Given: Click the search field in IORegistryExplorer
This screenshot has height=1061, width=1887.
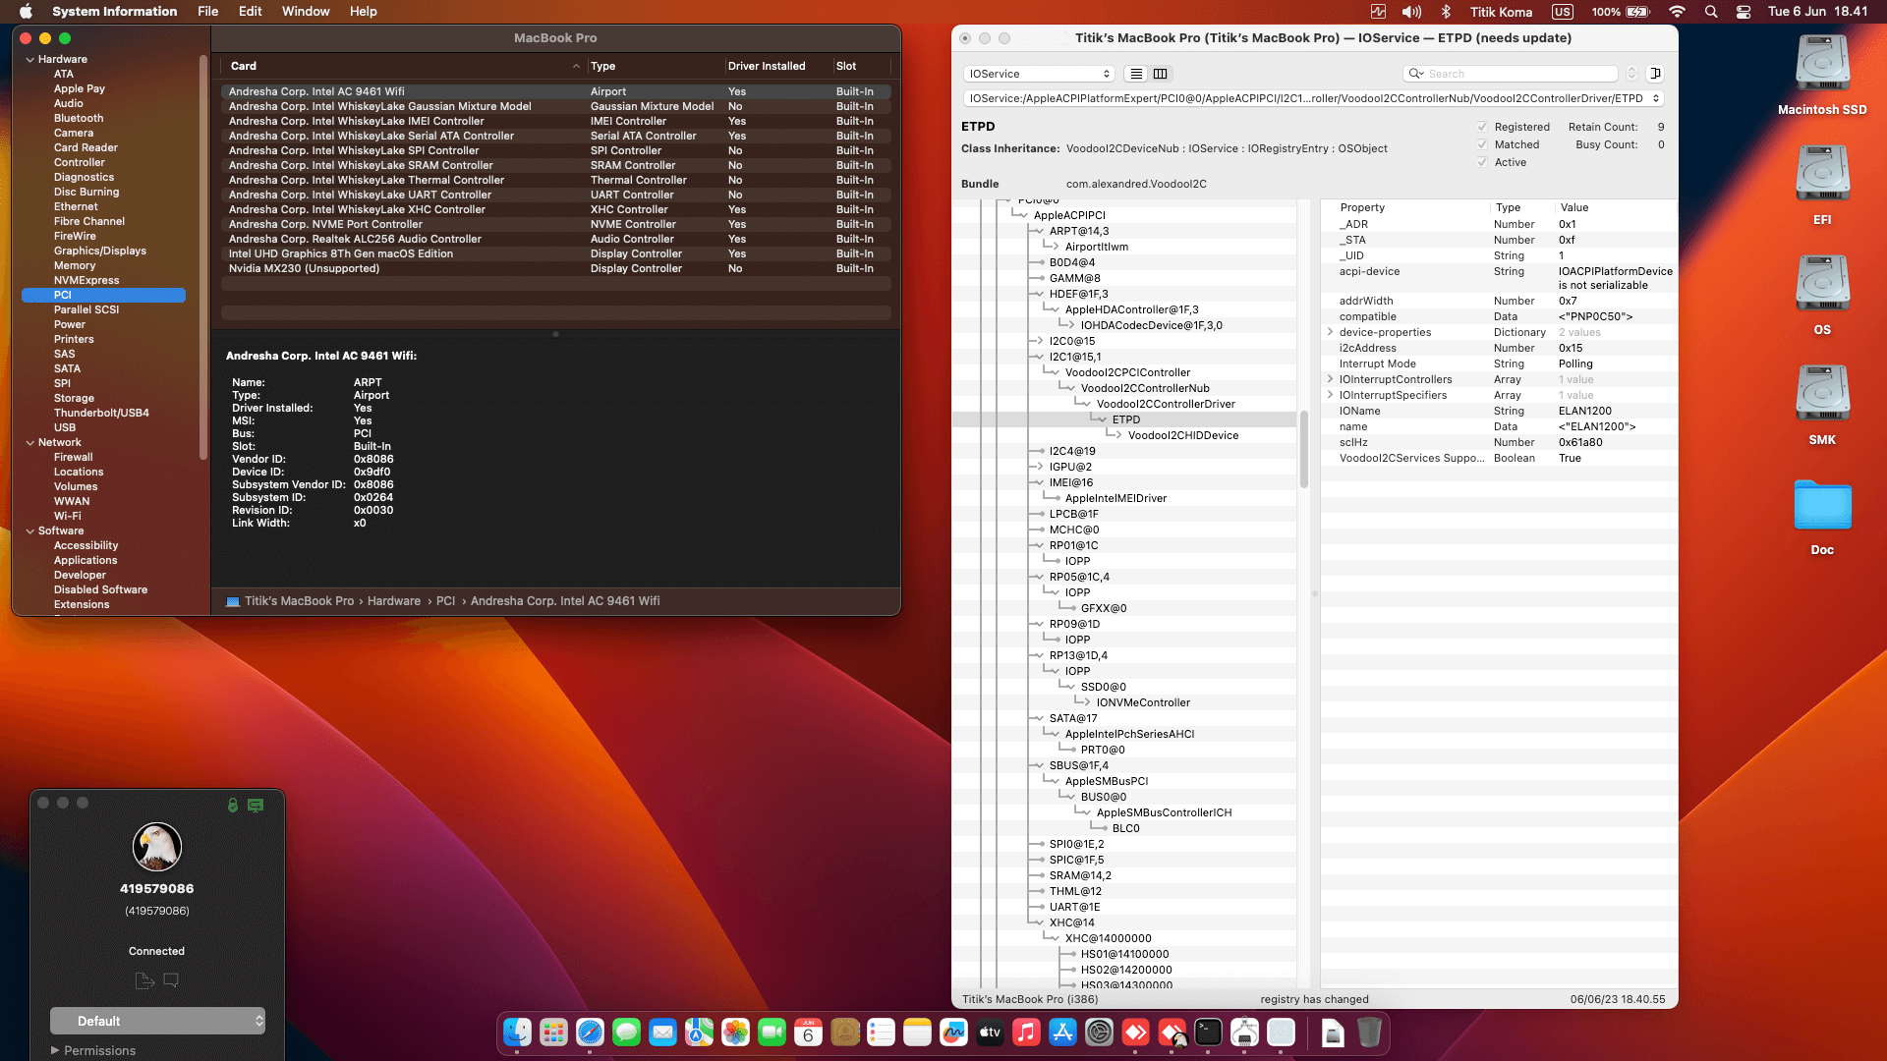Looking at the screenshot, I should click(x=1511, y=74).
